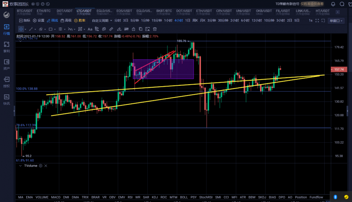Open the 自定义周期 custom period dropdown
Viewport: 352px width, 202px height.
[x=102, y=20]
